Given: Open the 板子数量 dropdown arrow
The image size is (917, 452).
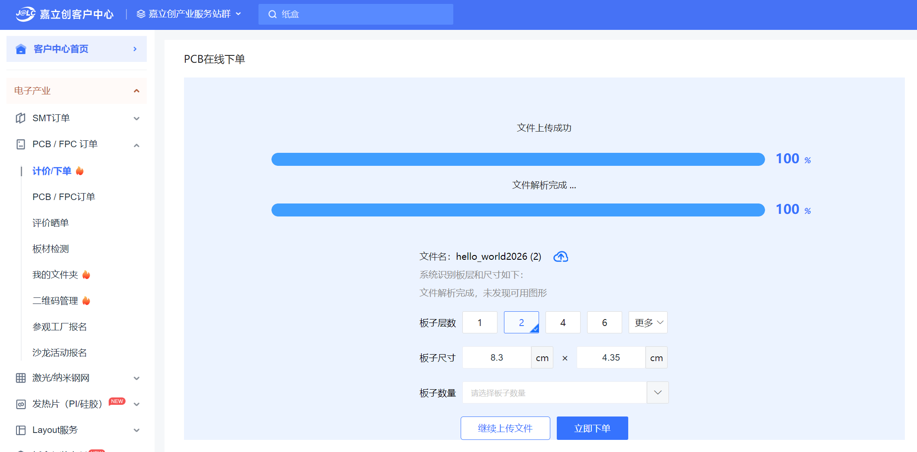Looking at the screenshot, I should click(658, 393).
